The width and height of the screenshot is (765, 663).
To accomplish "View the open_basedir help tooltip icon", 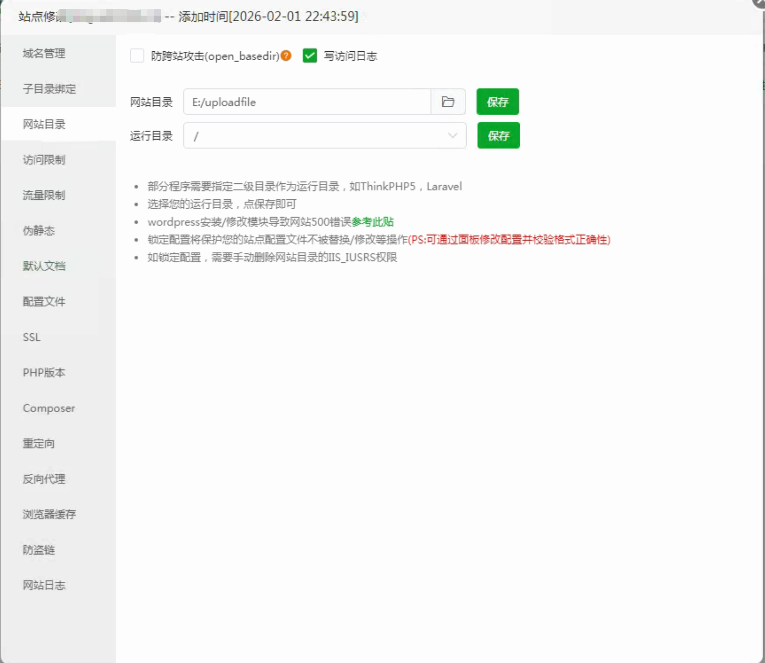I will pyautogui.click(x=286, y=55).
